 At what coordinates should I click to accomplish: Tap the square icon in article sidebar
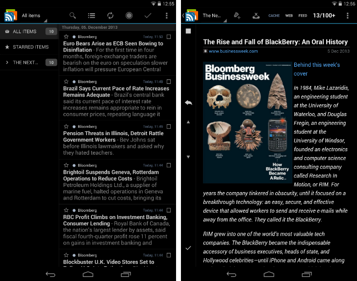[188, 31]
